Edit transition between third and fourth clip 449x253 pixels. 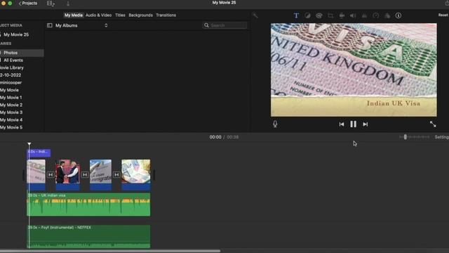(116, 174)
